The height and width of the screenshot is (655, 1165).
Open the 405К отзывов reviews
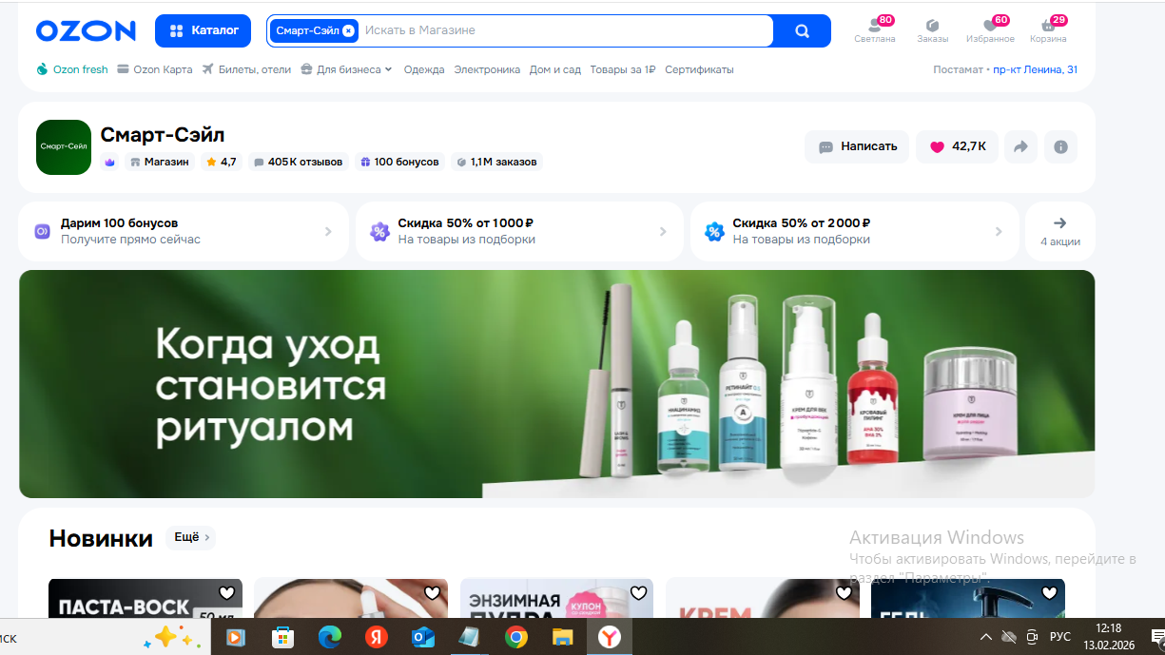298,162
